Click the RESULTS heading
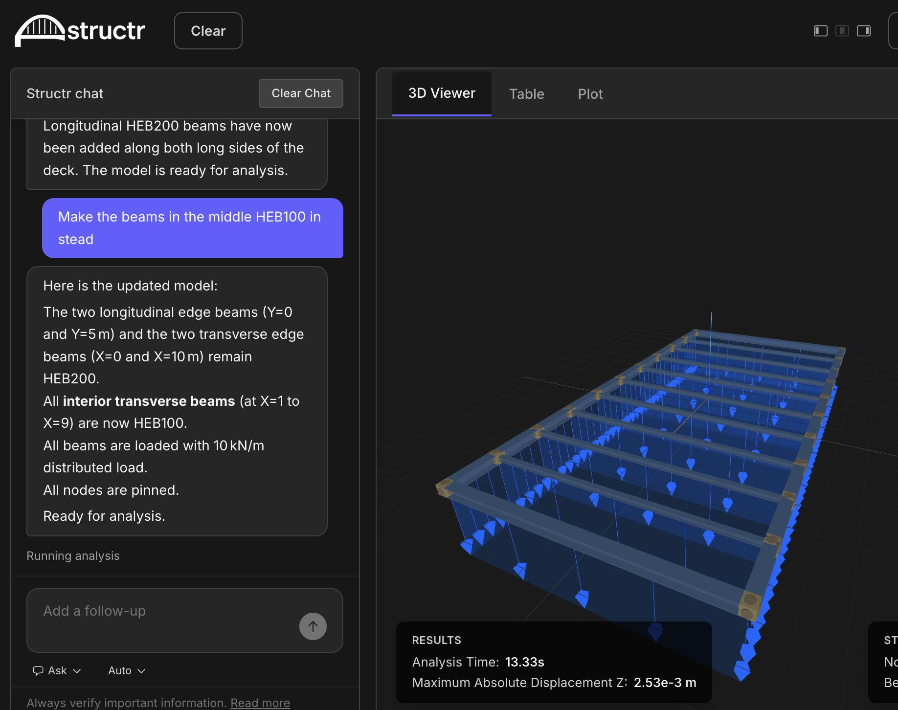The height and width of the screenshot is (710, 898). tap(436, 640)
